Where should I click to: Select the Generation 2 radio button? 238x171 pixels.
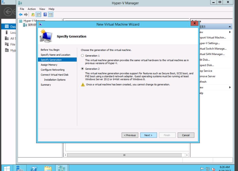click(82, 69)
